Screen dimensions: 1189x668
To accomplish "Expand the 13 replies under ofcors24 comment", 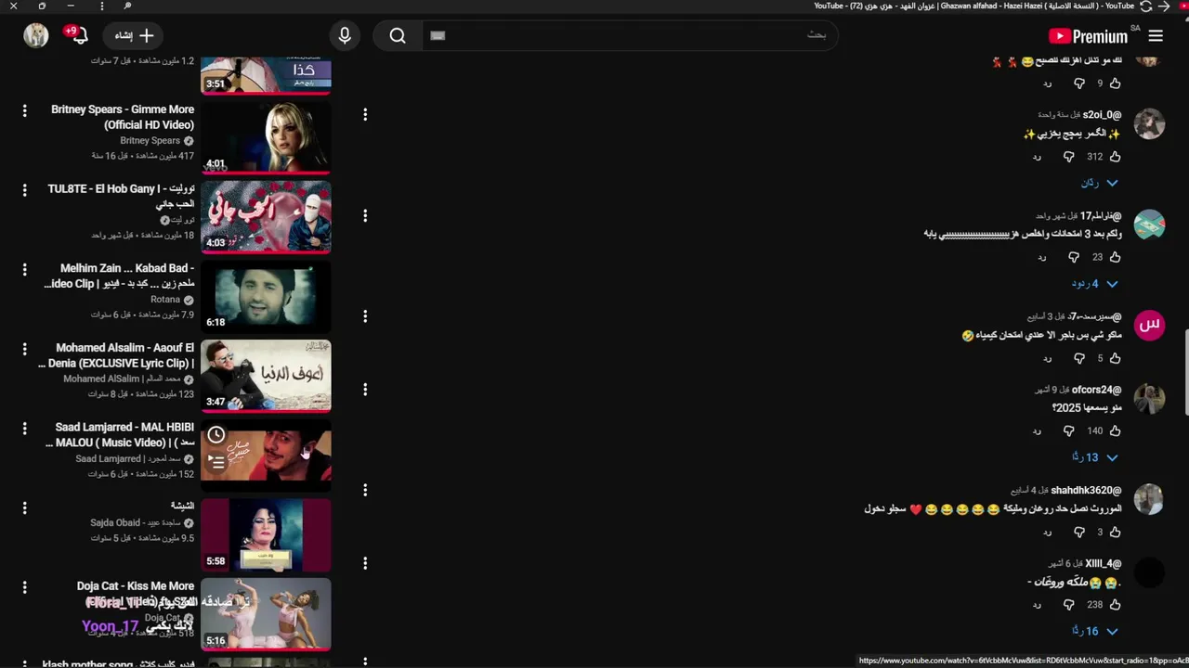I will 1093,457.
